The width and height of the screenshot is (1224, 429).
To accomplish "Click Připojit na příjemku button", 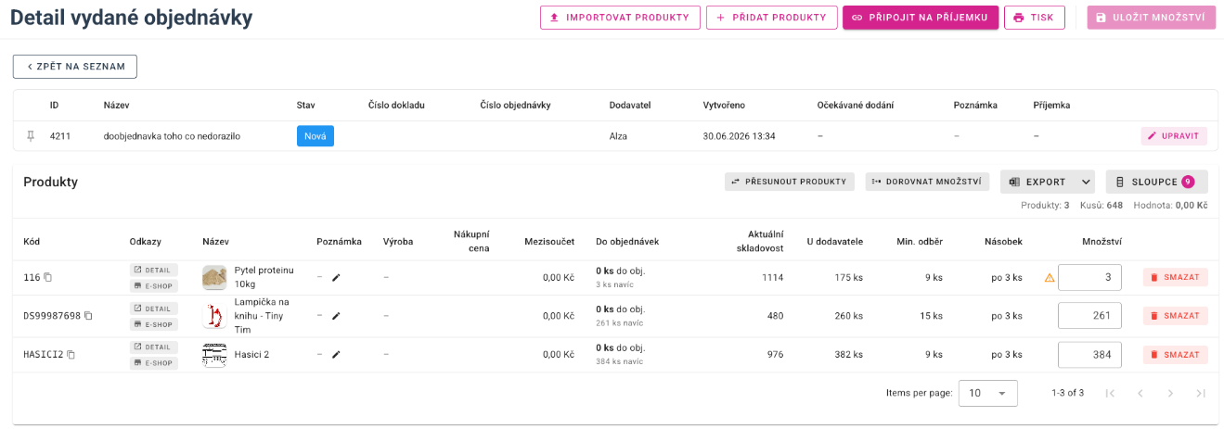I will point(921,18).
